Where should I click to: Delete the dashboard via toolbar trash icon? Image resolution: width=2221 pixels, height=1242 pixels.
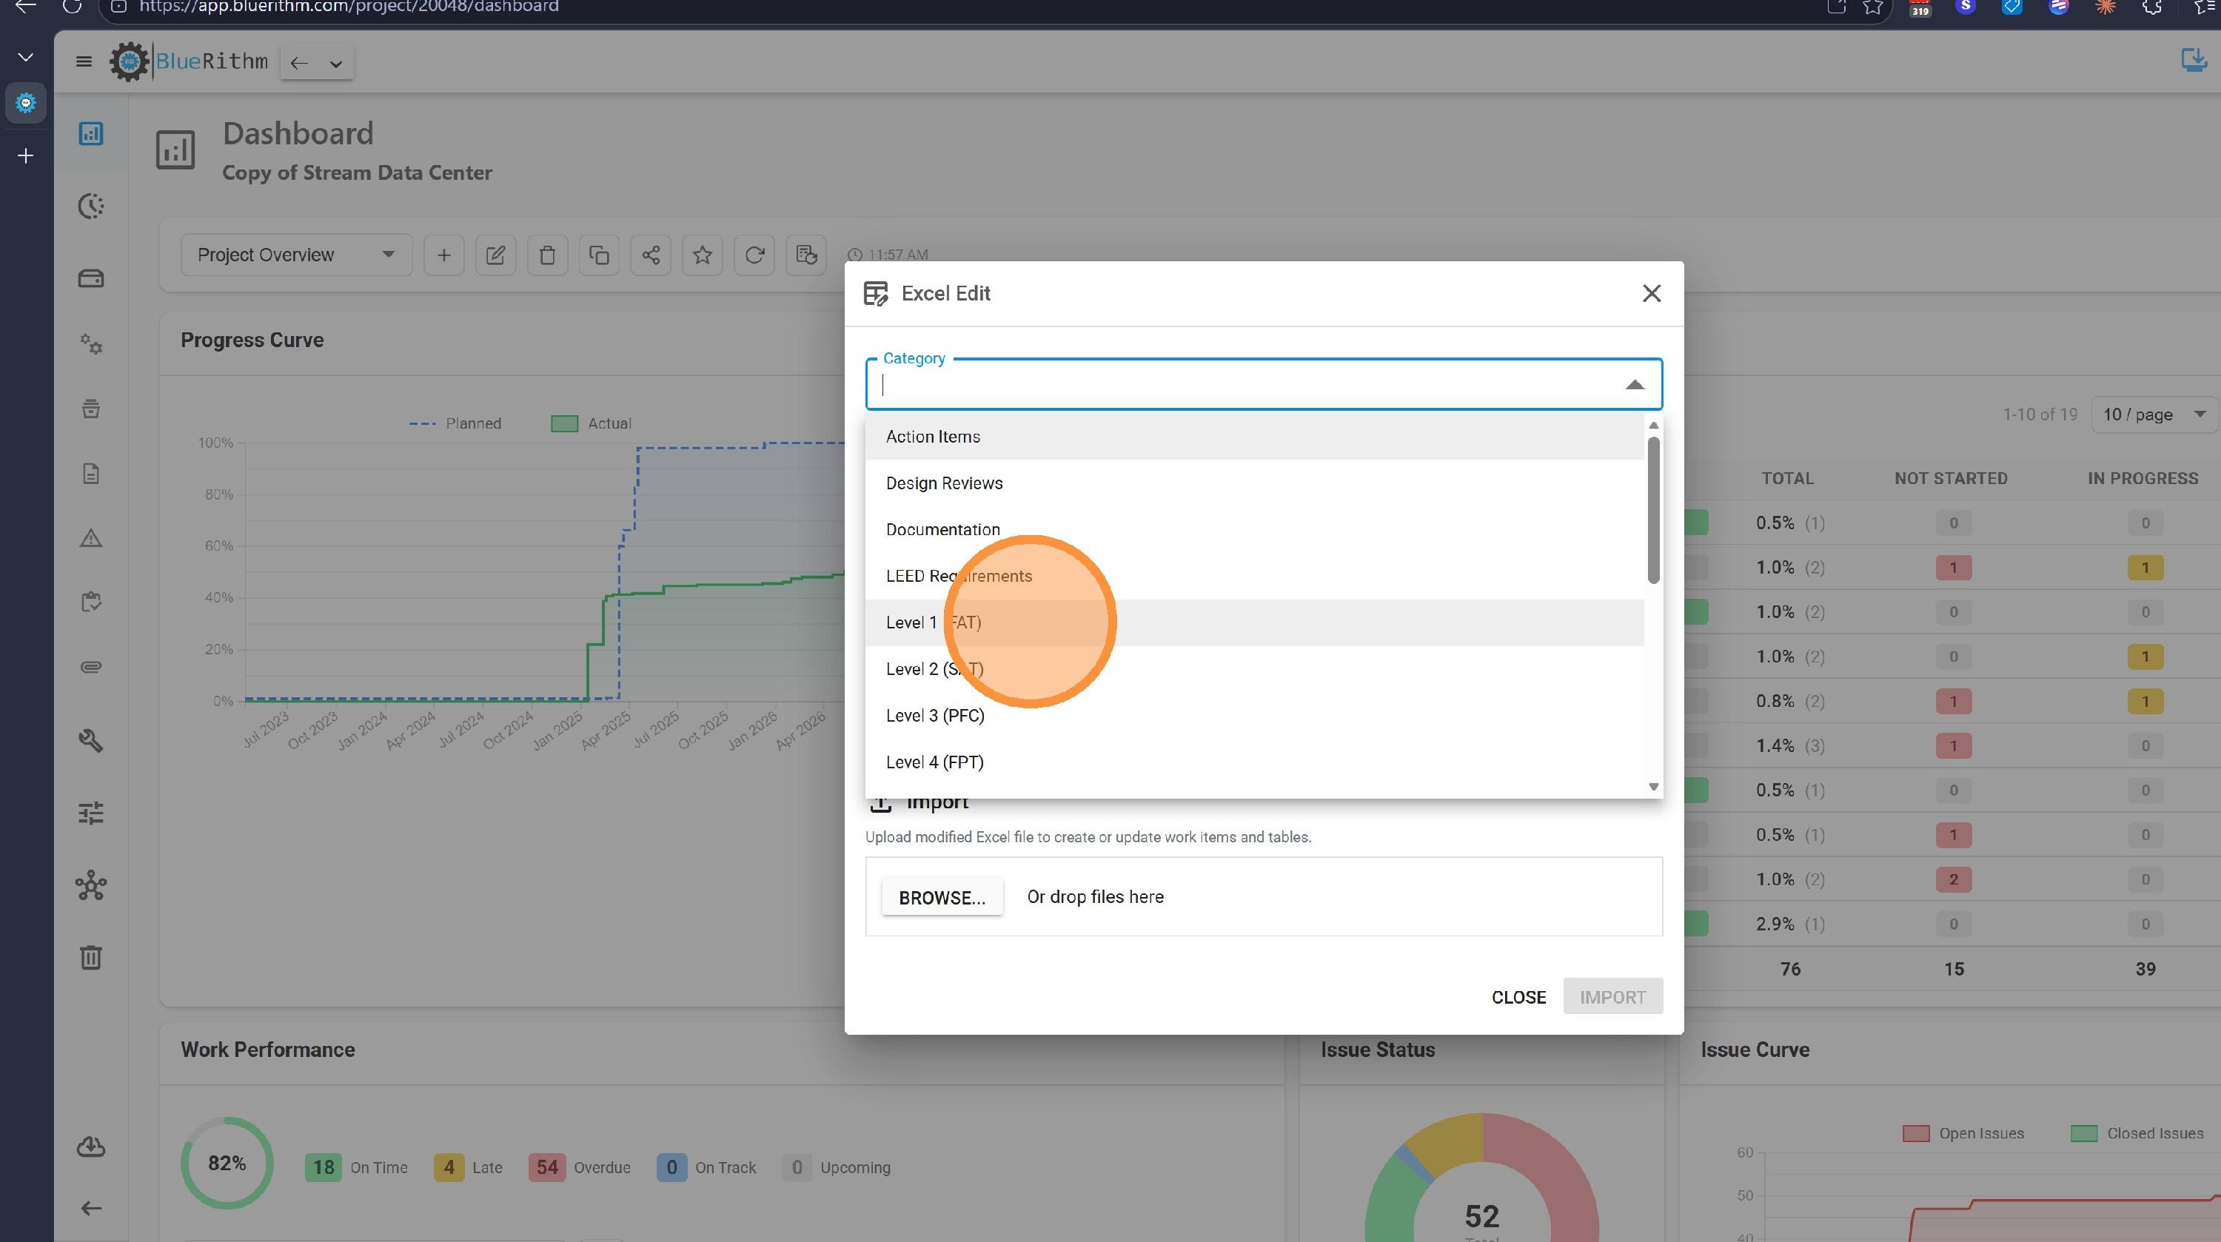pyautogui.click(x=546, y=255)
